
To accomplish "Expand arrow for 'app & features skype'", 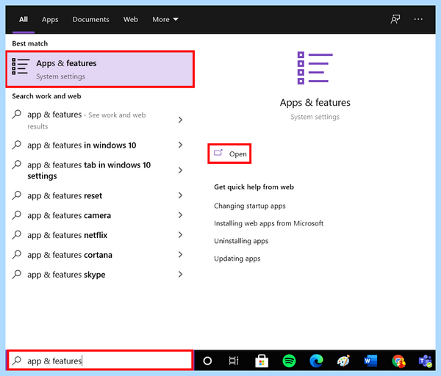I will [x=181, y=274].
